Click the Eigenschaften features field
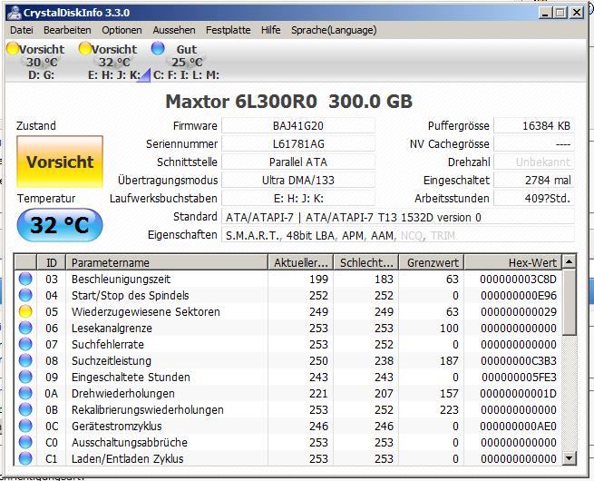The image size is (594, 481). coord(398,235)
